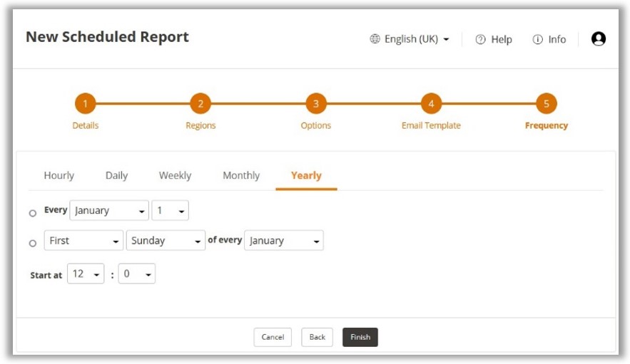
Task: Click the user profile avatar icon
Action: click(x=599, y=39)
